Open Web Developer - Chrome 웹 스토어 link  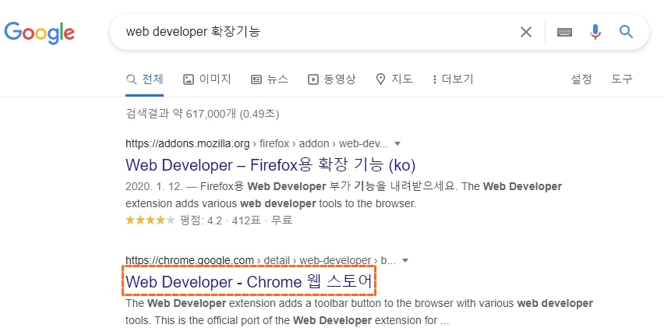coord(249,282)
